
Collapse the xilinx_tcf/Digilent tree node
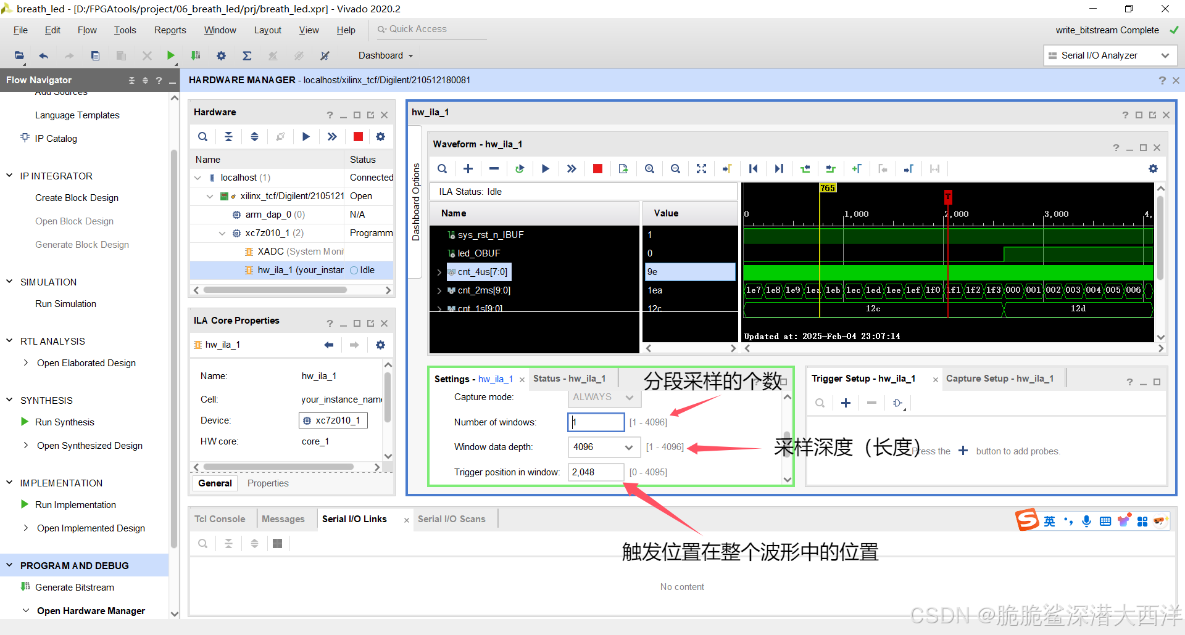[x=210, y=196]
